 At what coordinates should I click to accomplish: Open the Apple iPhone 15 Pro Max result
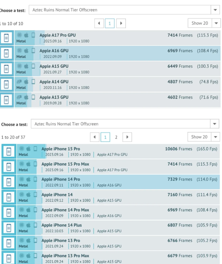coord(111,167)
